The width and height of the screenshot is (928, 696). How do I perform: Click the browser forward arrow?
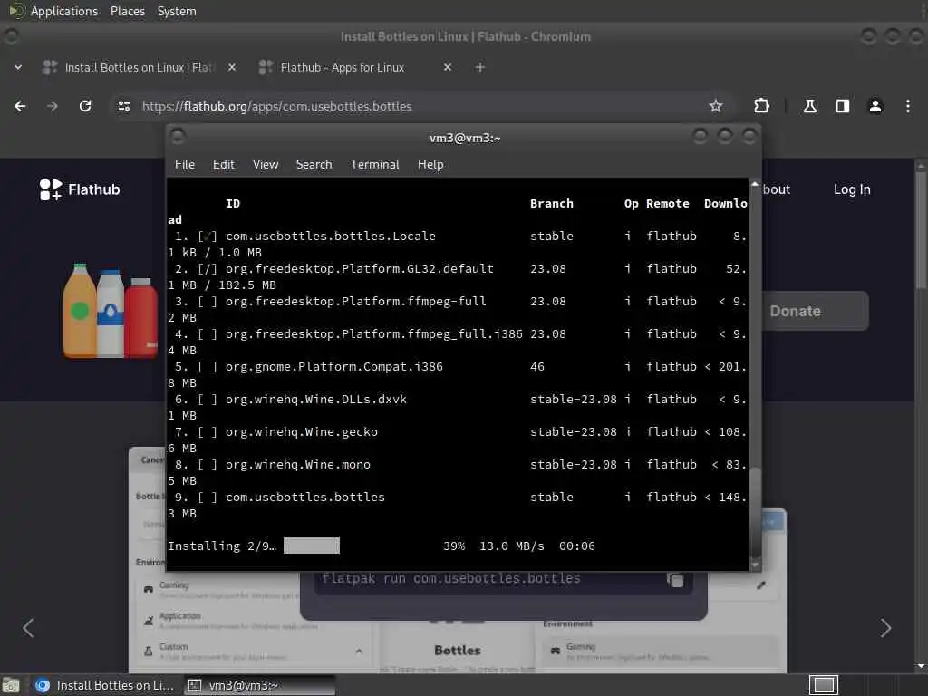click(53, 106)
